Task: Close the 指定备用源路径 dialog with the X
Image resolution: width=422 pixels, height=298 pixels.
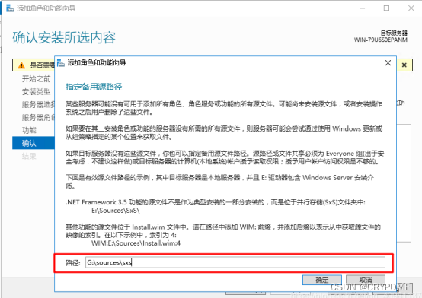Action: coord(388,63)
